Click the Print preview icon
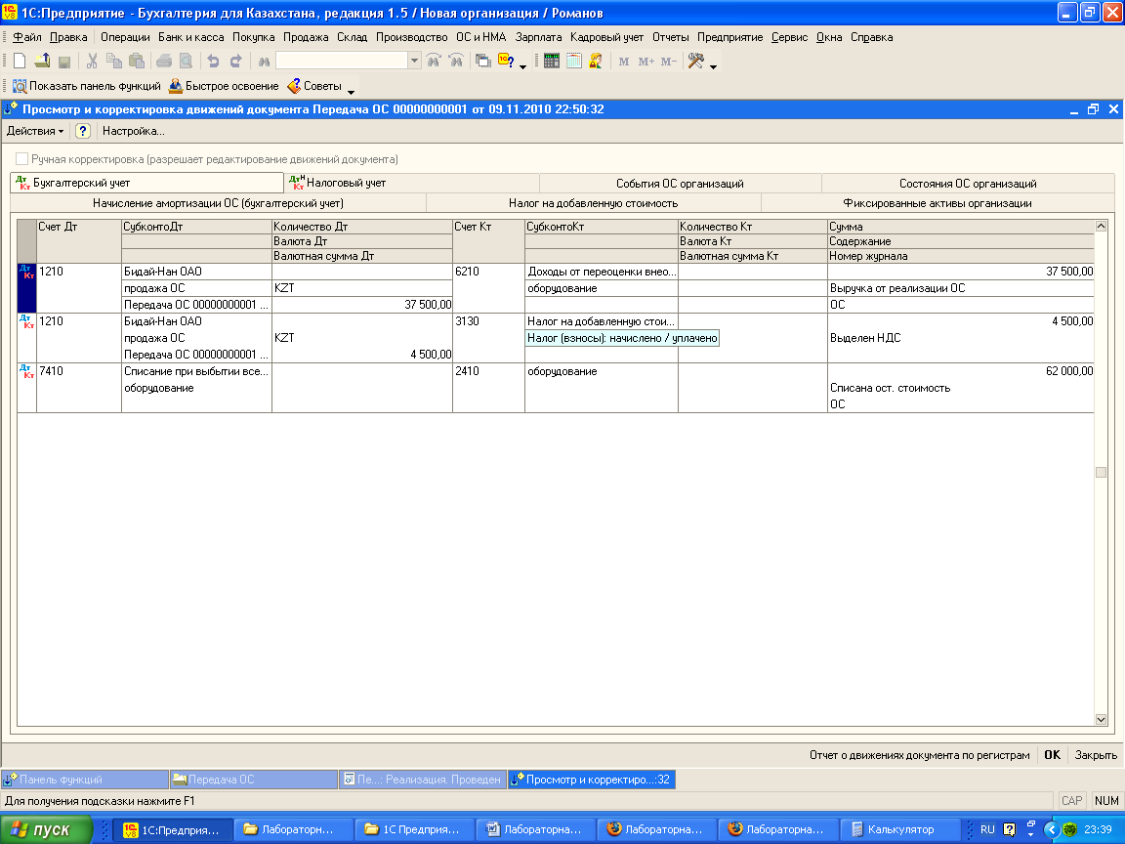1125x844 pixels. tap(186, 62)
